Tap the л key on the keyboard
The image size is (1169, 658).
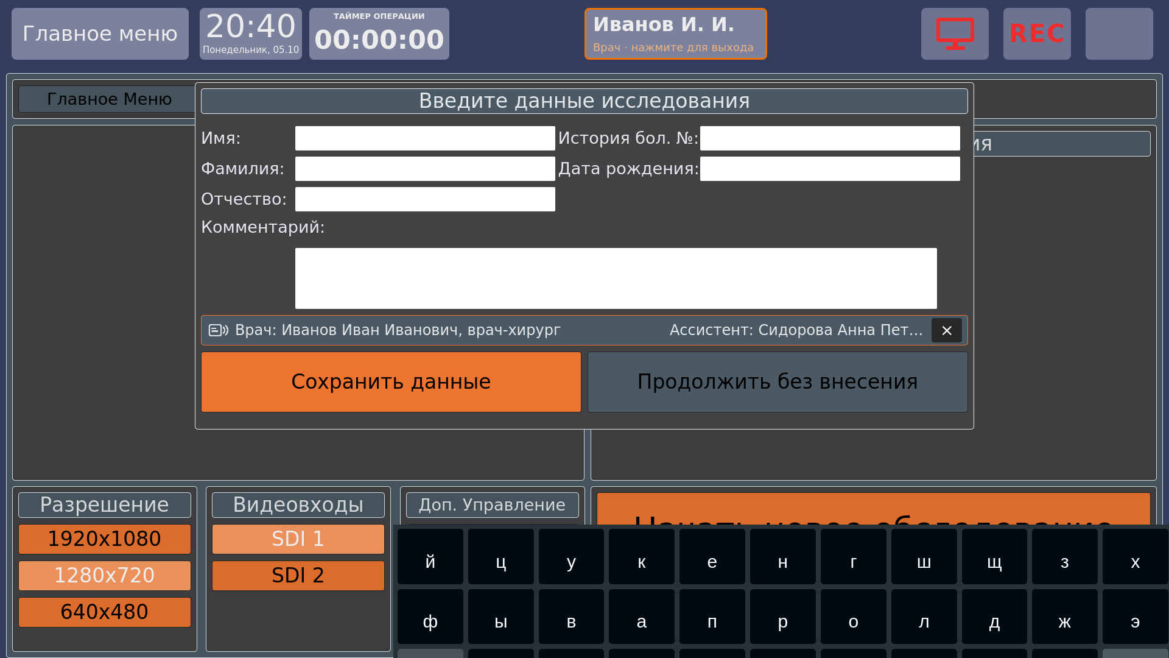[924, 617]
